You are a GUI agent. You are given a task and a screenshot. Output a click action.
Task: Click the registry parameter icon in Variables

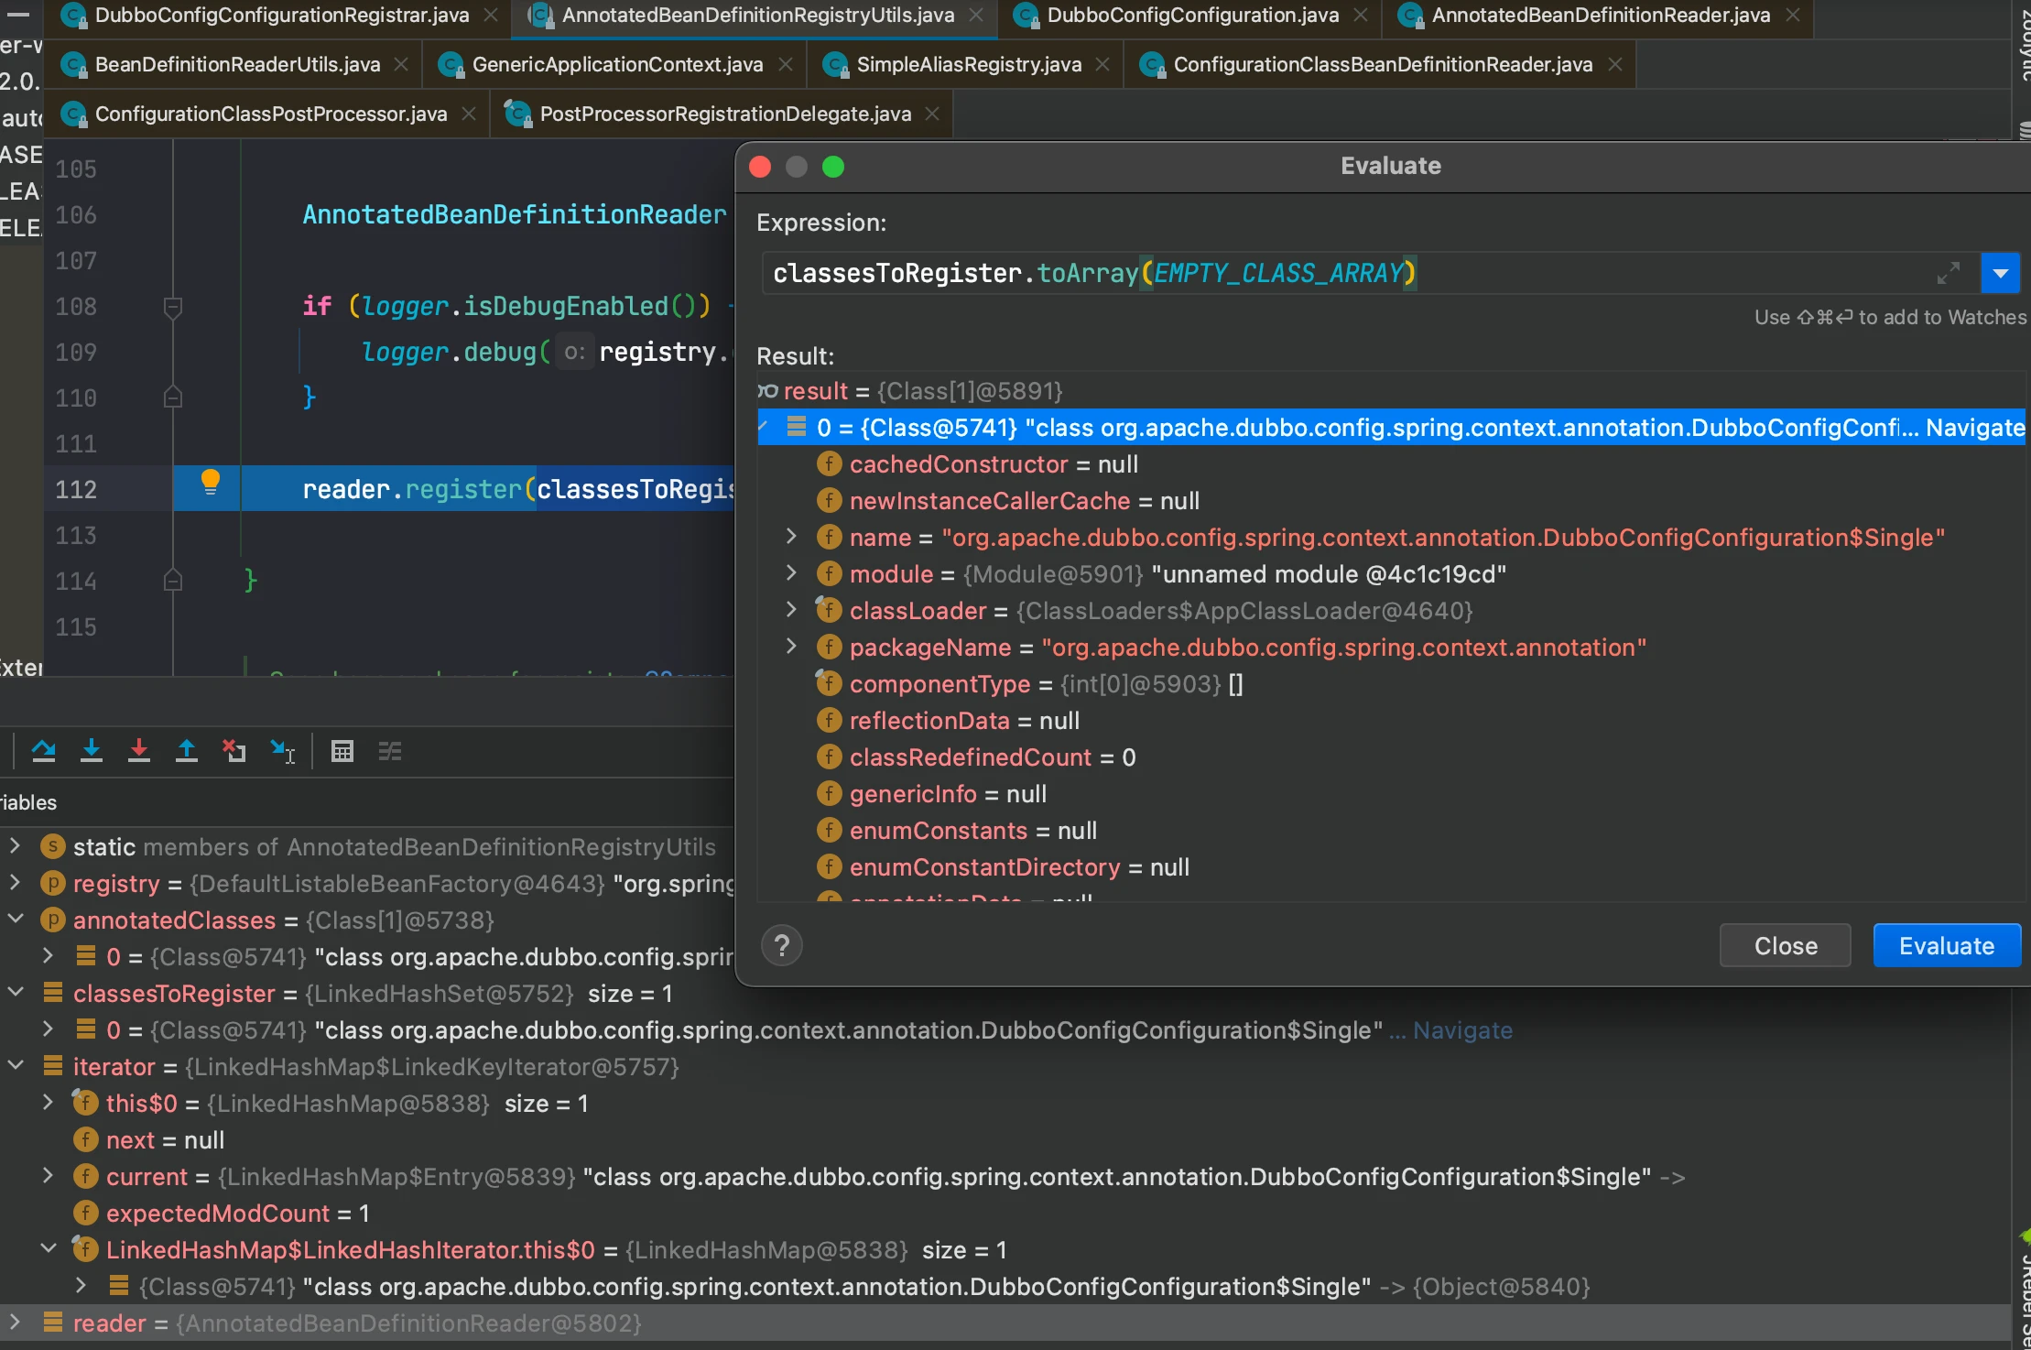click(x=53, y=883)
